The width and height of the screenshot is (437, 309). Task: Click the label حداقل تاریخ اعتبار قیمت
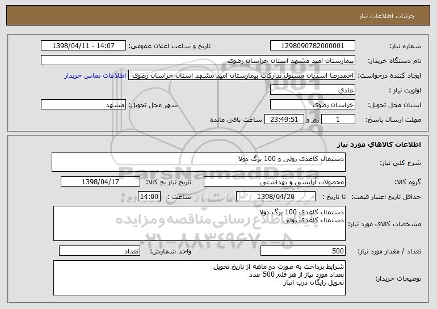tap(386, 197)
